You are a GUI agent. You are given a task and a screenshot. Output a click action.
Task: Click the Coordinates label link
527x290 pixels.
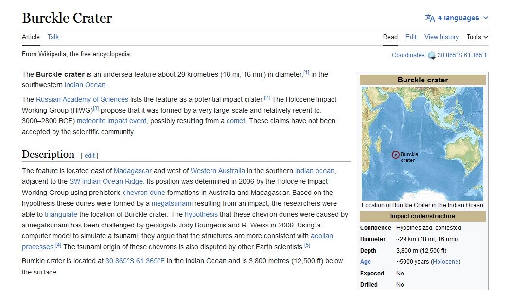[408, 55]
